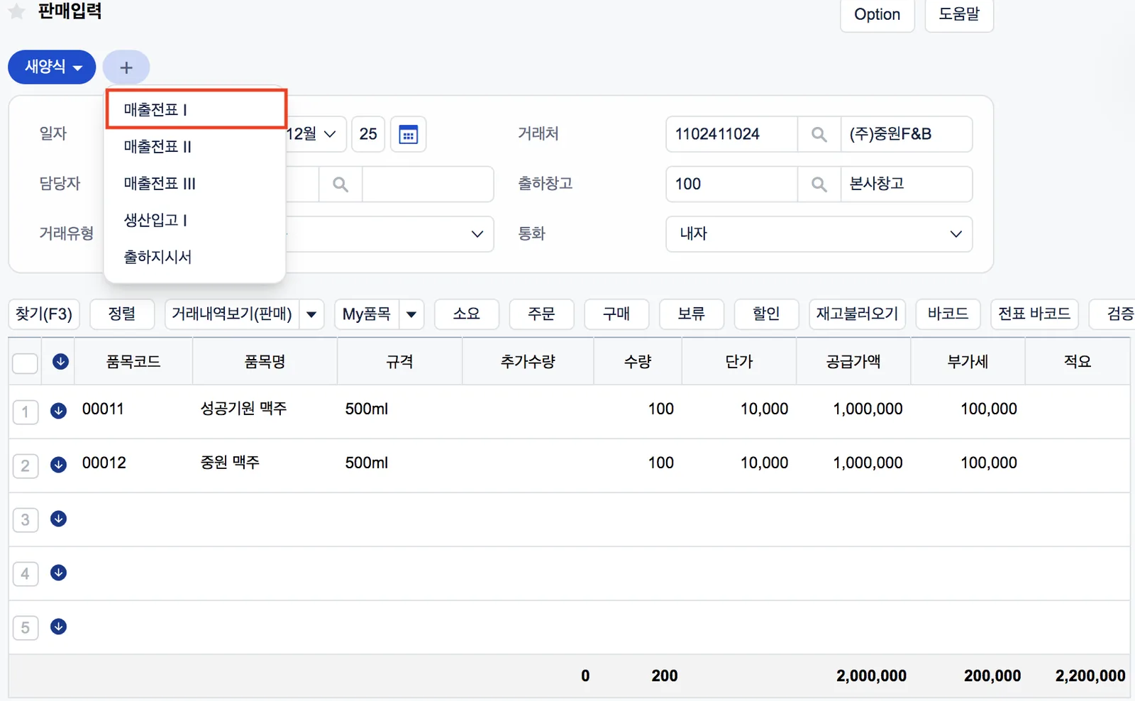Click the 재고불러오기 button
The height and width of the screenshot is (701, 1135).
tap(857, 314)
